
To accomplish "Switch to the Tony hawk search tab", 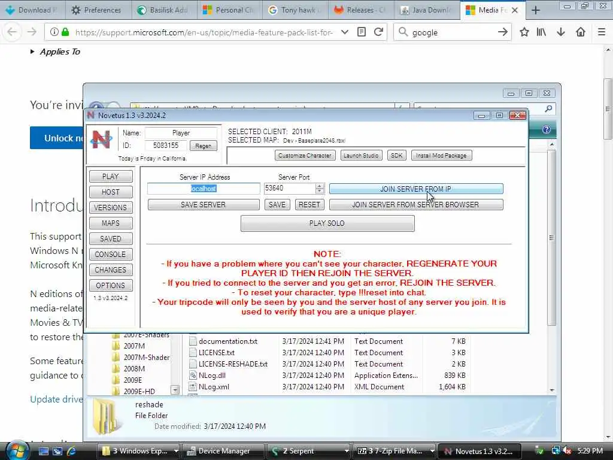I will [x=294, y=10].
